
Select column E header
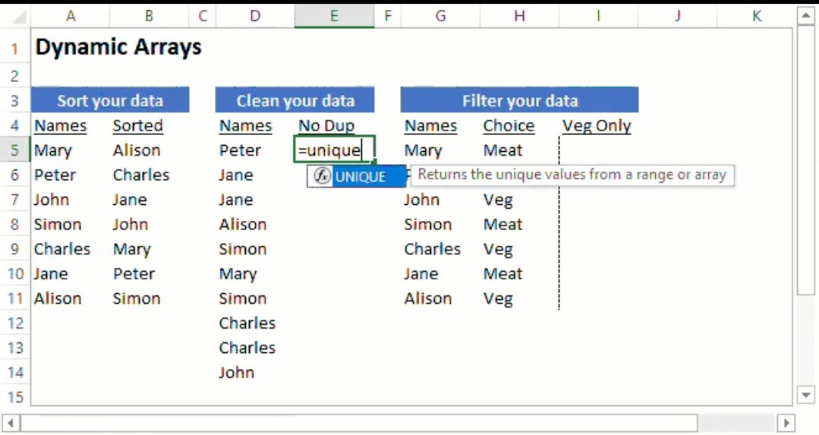(334, 15)
